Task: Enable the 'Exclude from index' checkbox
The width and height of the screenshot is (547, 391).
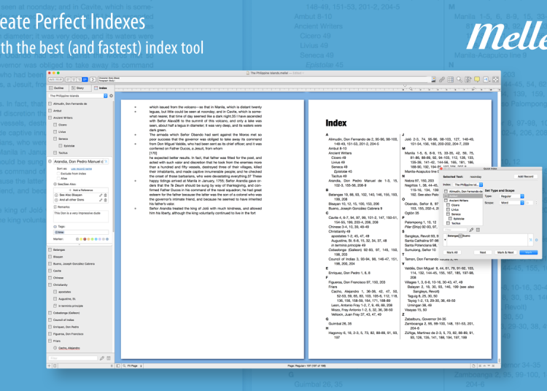Action: 58,173
